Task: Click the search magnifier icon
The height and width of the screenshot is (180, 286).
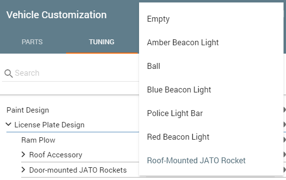Action: [x=8, y=73]
